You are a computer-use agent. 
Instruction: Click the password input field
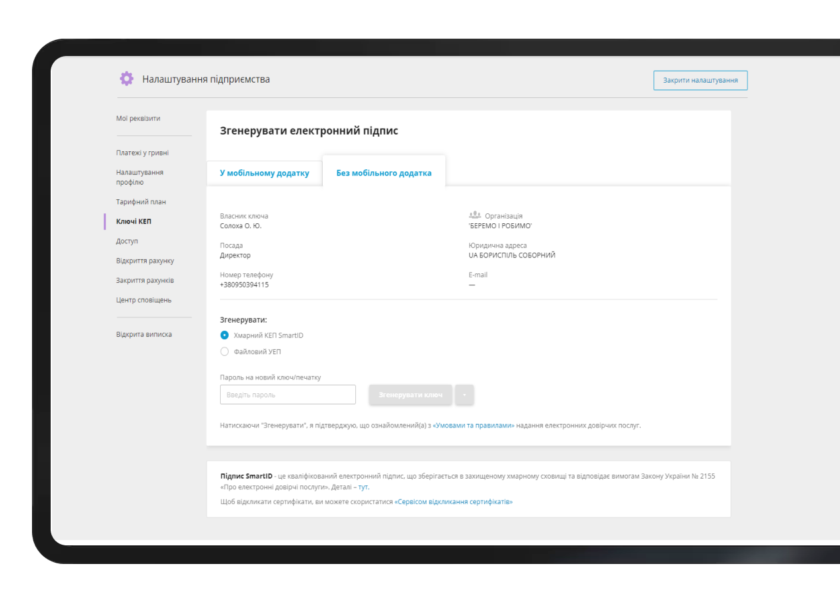click(287, 395)
